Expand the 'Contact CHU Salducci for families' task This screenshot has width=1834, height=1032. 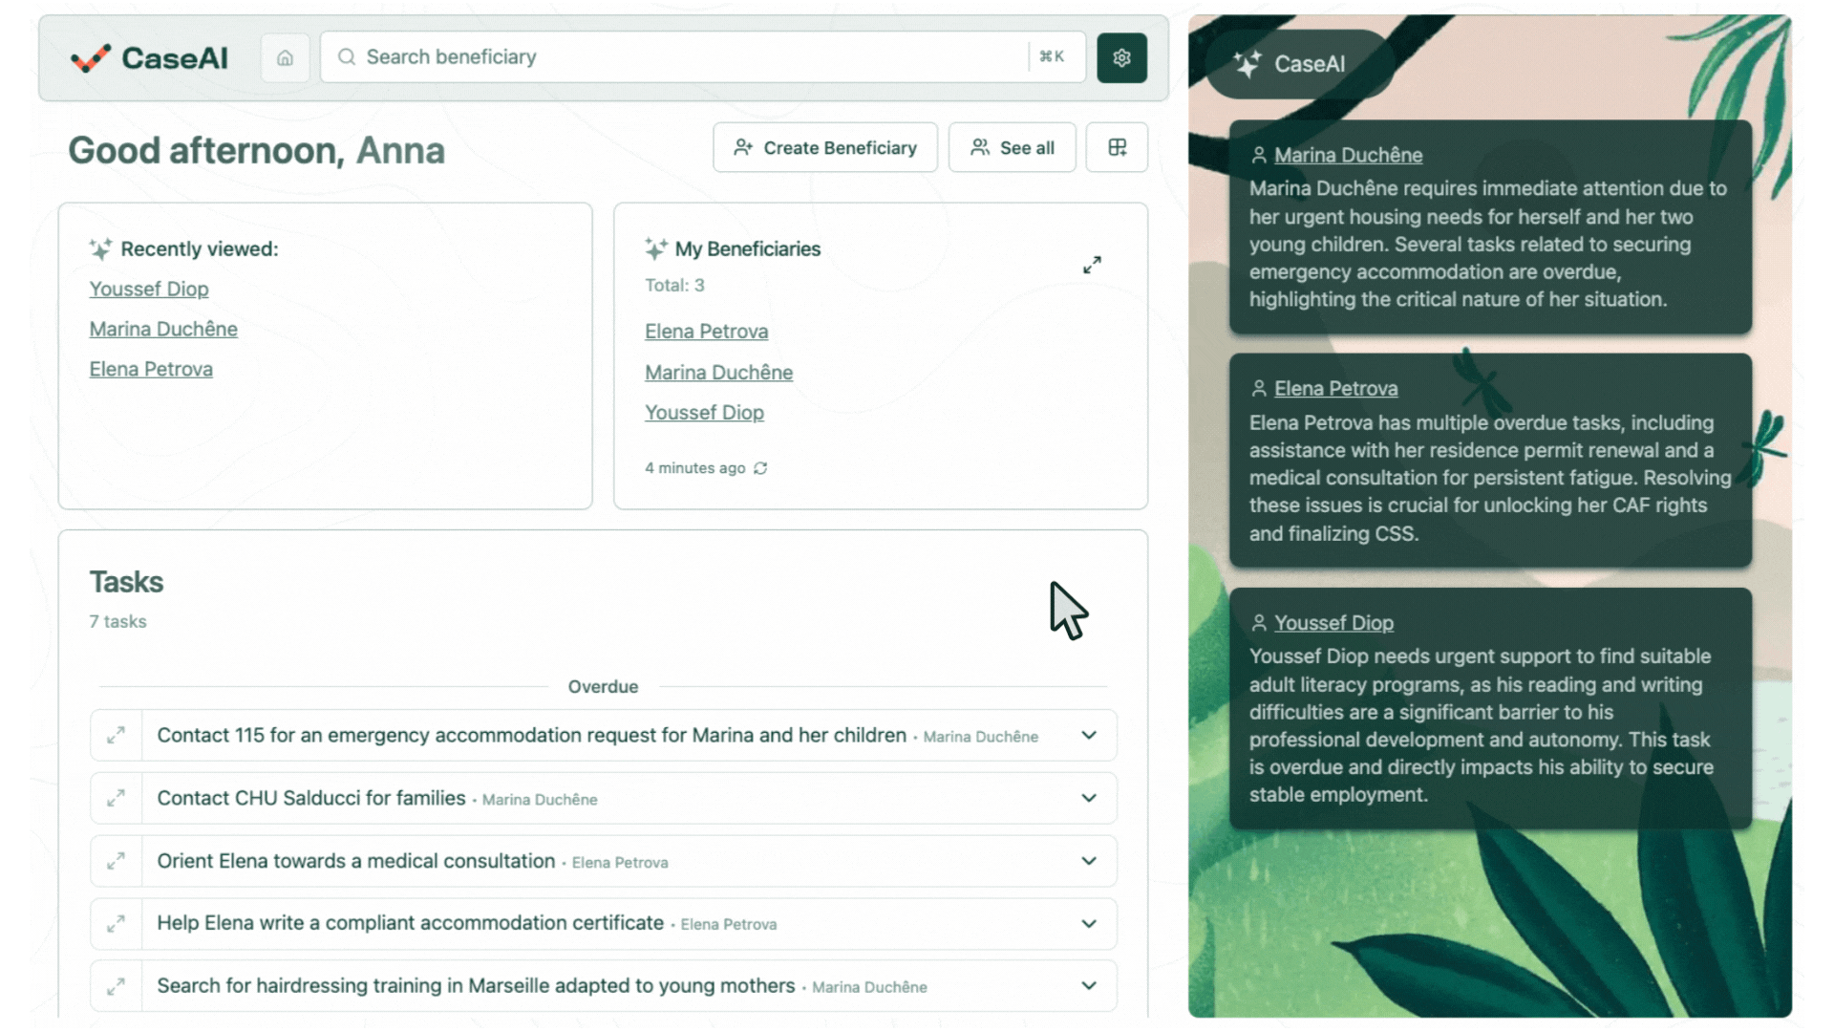(1088, 798)
